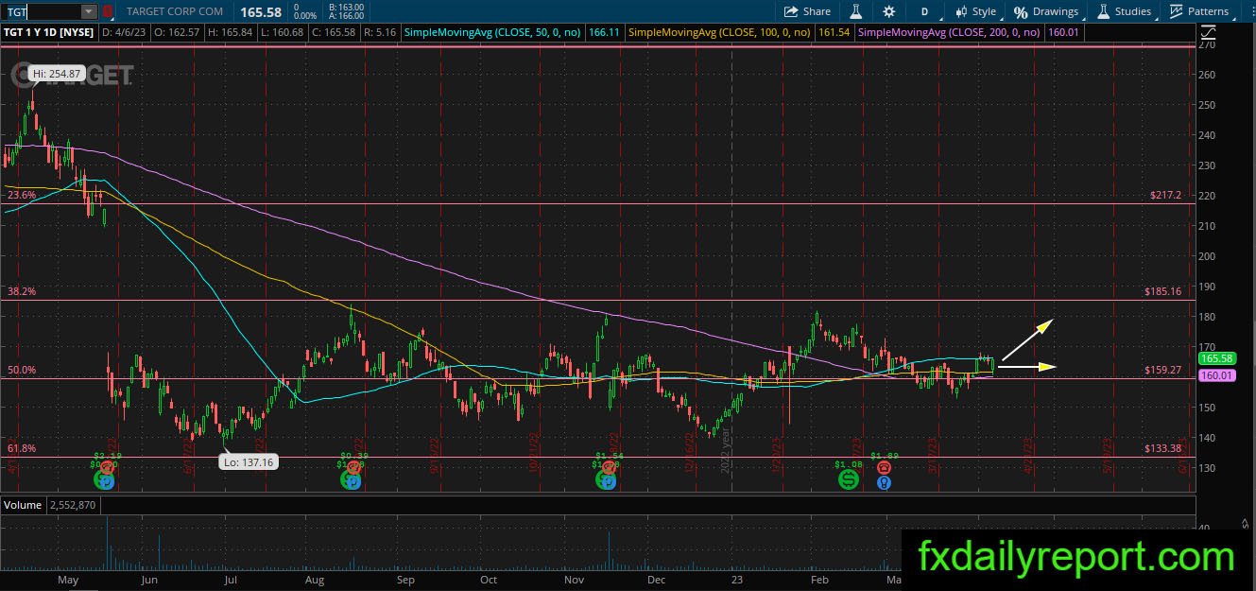Click the A: 166.00 ask quote
Viewport: 1256px width, 591px height.
pyautogui.click(x=344, y=16)
